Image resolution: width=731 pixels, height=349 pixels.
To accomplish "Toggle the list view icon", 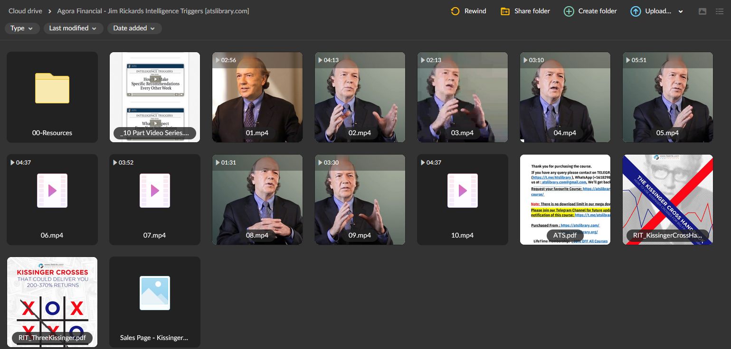I will [720, 11].
